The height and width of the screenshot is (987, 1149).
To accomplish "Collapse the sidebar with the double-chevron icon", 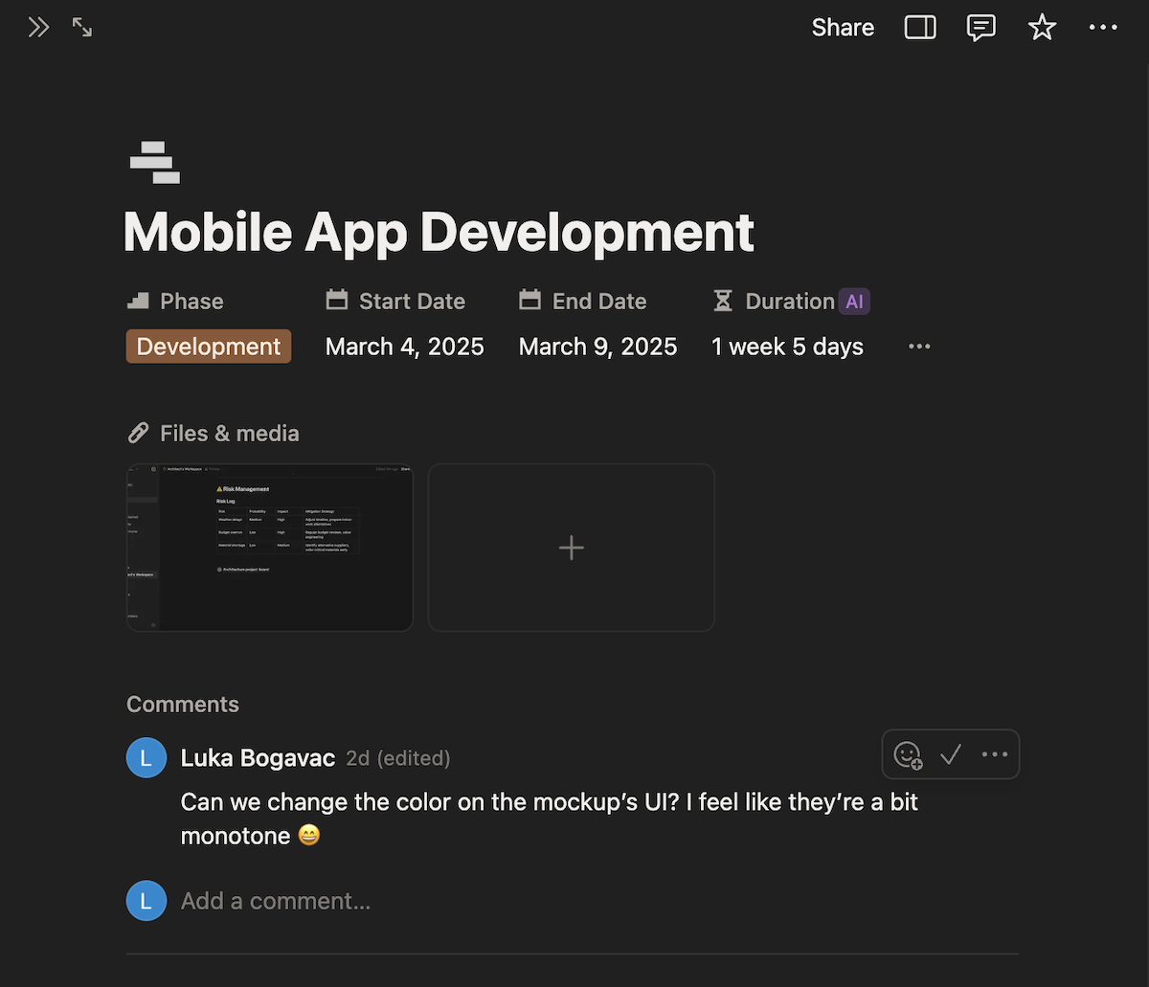I will coord(38,27).
